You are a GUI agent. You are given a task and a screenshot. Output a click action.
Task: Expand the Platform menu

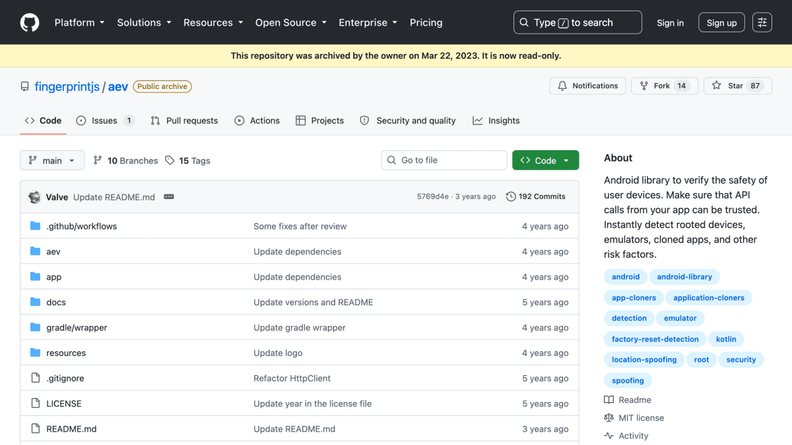tap(80, 22)
